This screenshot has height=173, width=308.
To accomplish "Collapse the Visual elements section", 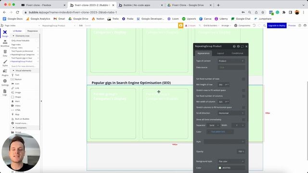I will pos(13,71).
